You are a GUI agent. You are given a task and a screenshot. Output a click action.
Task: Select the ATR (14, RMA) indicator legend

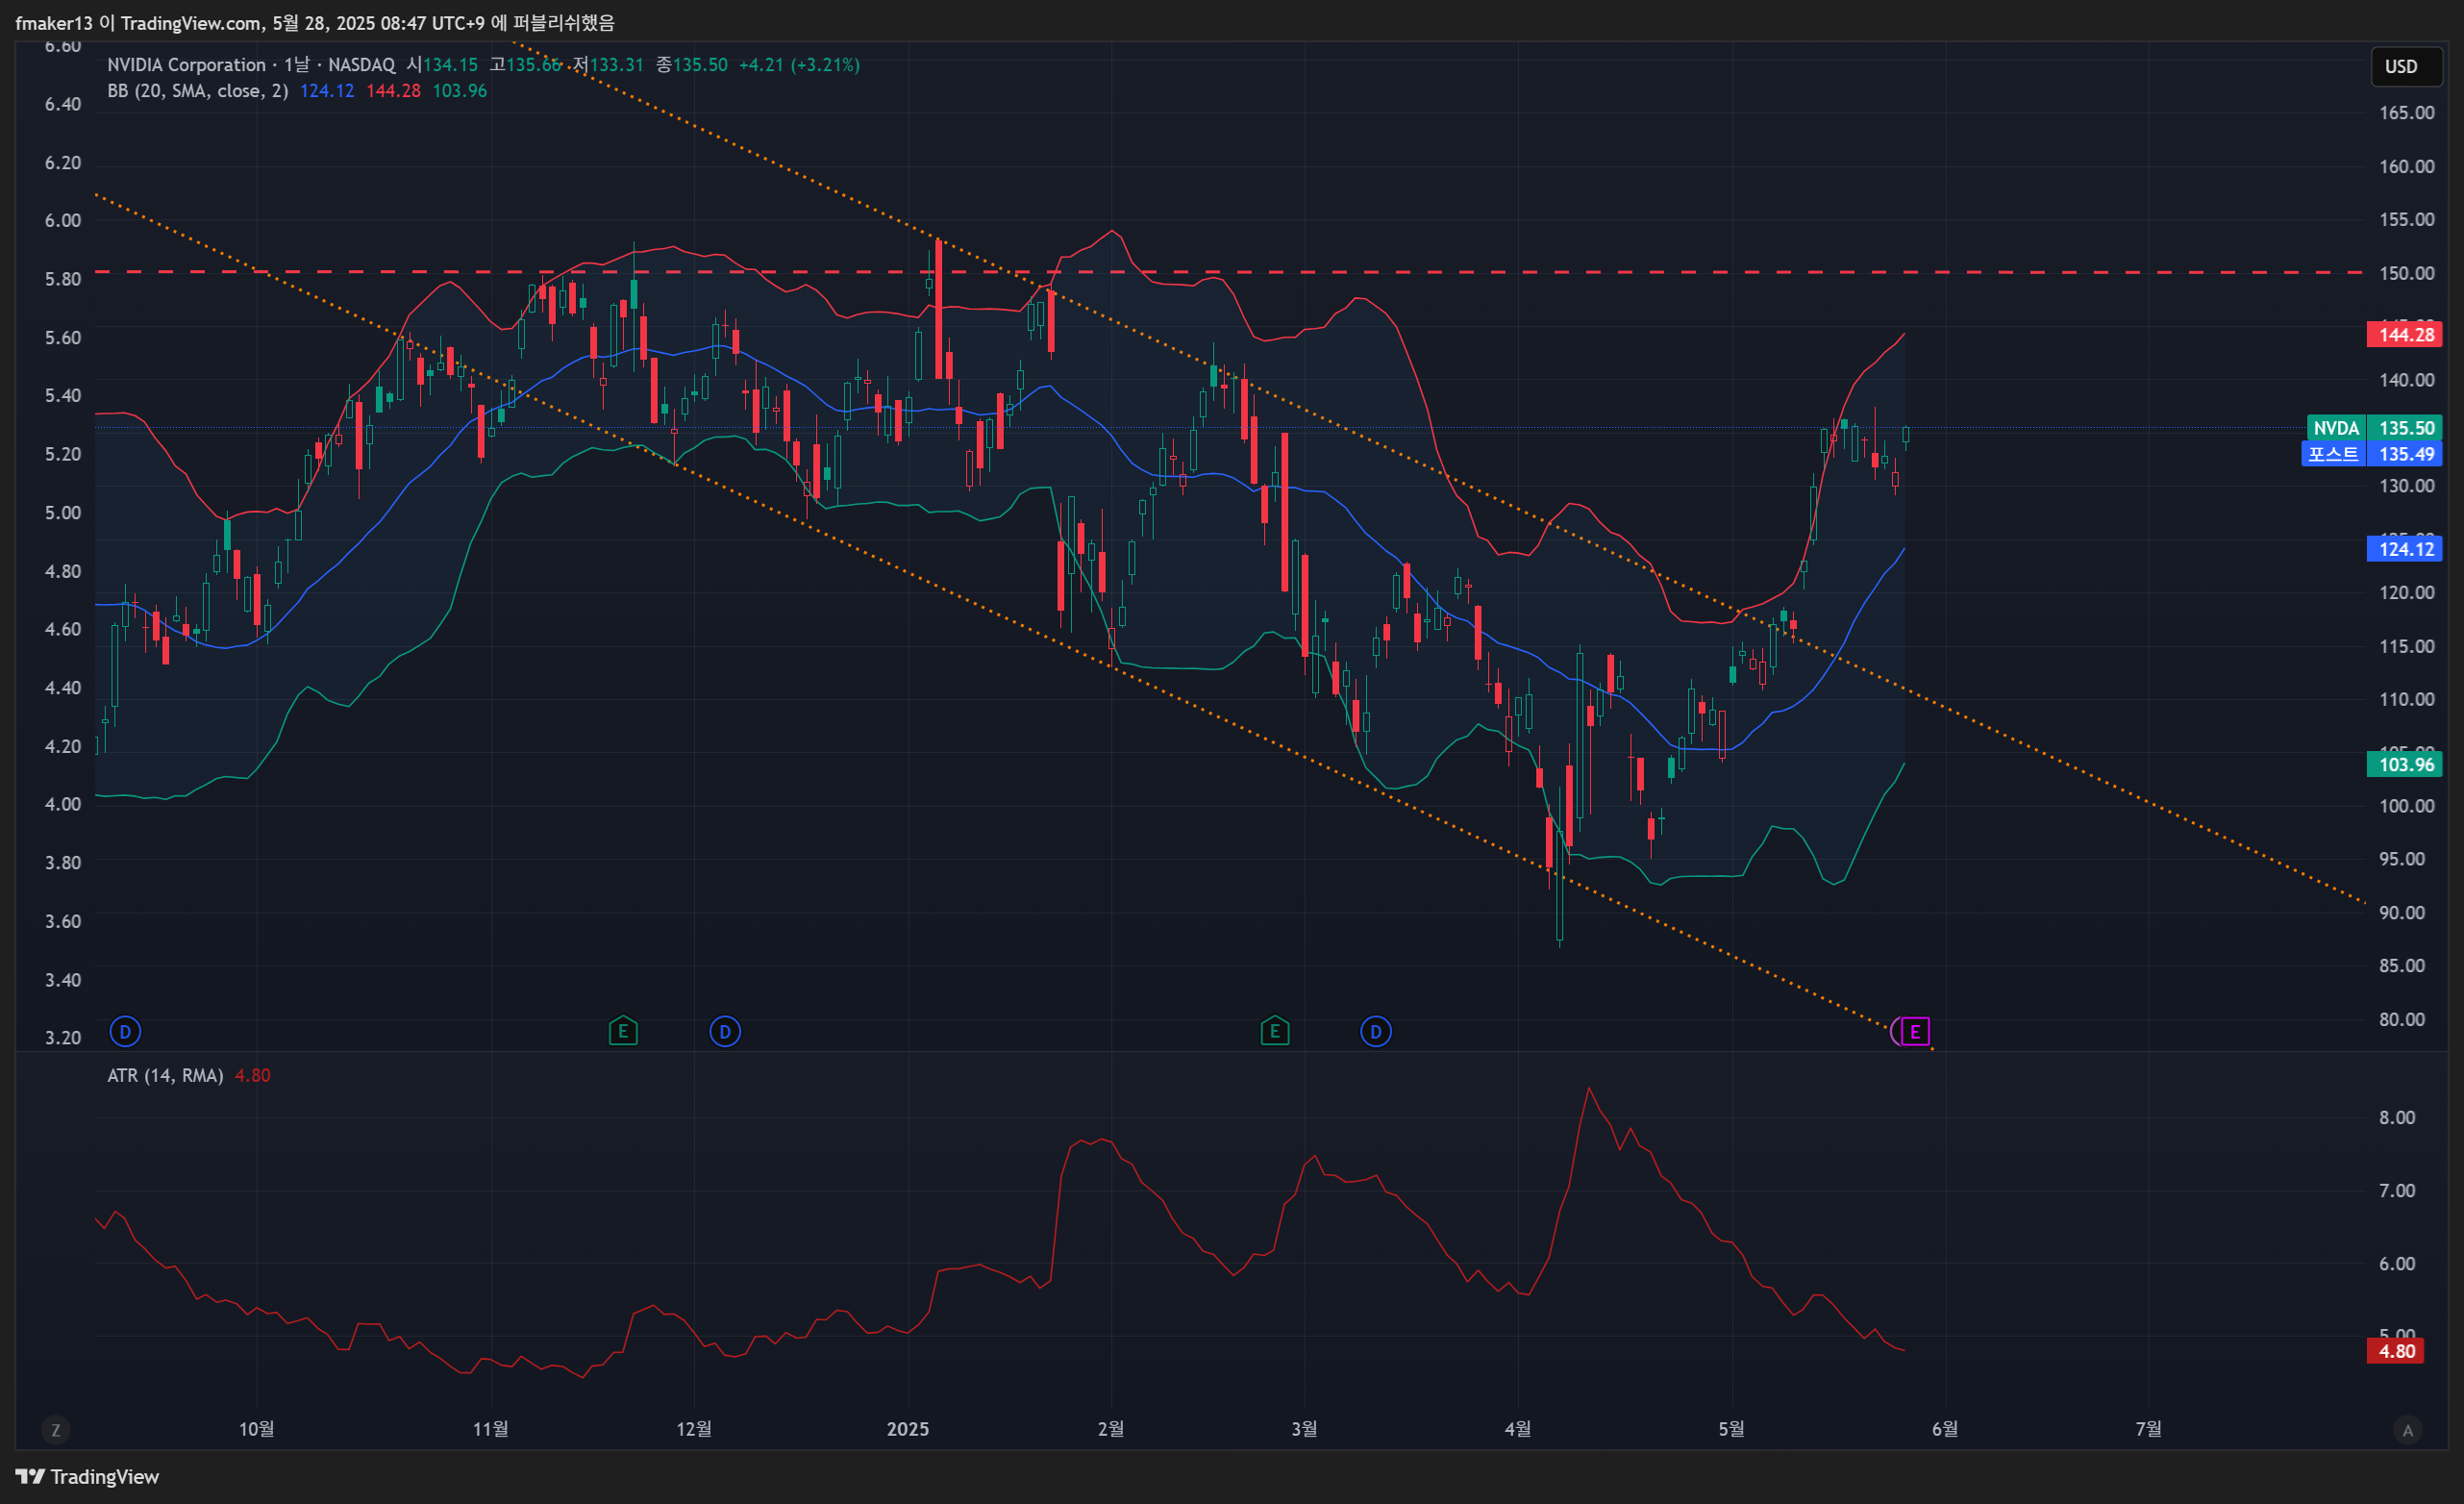pyautogui.click(x=165, y=1075)
